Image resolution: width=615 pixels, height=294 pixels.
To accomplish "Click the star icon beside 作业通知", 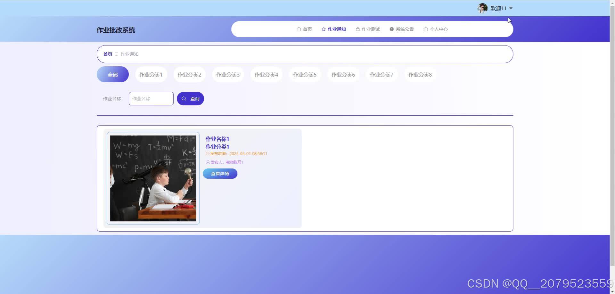I will click(x=324, y=29).
